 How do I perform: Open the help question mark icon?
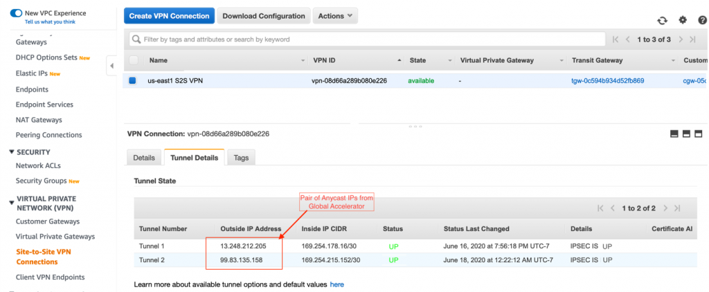tap(702, 20)
